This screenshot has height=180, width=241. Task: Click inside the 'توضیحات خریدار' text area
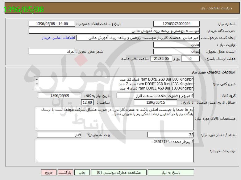pos(114,151)
